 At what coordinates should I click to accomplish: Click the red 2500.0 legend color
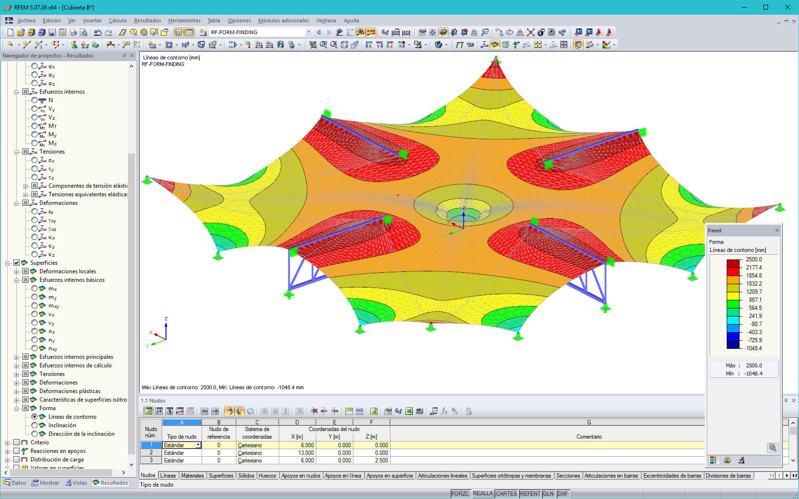pyautogui.click(x=733, y=264)
